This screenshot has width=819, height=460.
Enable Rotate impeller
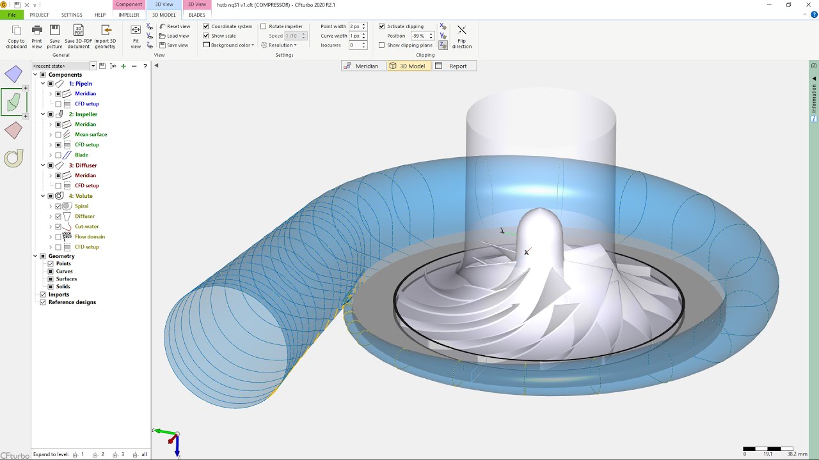tap(264, 26)
